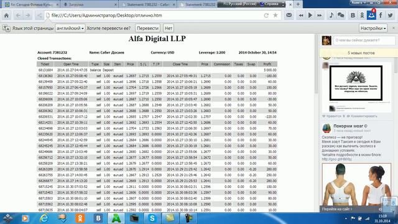Click the '5 новых постов' notification banner
This screenshot has width=398, height=224.
(361, 53)
